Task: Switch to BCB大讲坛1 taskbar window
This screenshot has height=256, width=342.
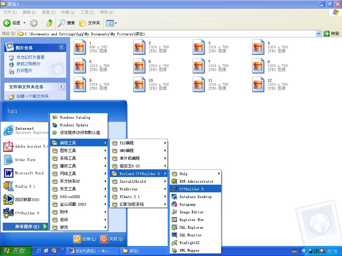Action: pos(93,251)
